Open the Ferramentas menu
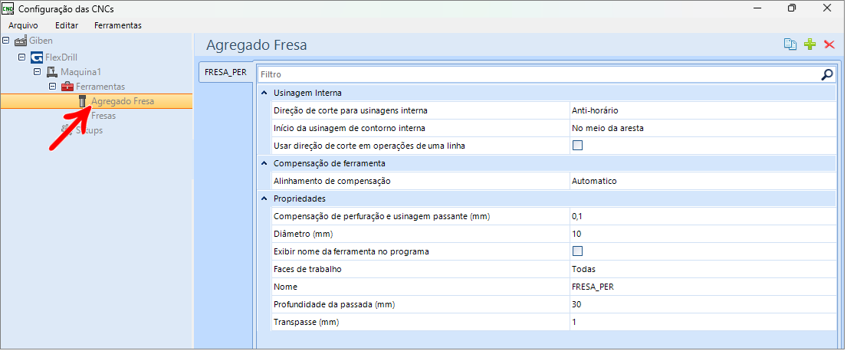 click(118, 25)
